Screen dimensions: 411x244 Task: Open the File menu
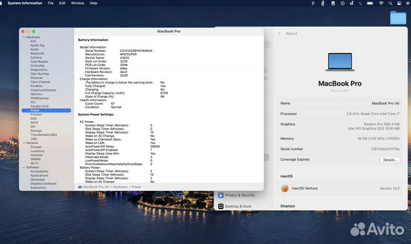51,3
